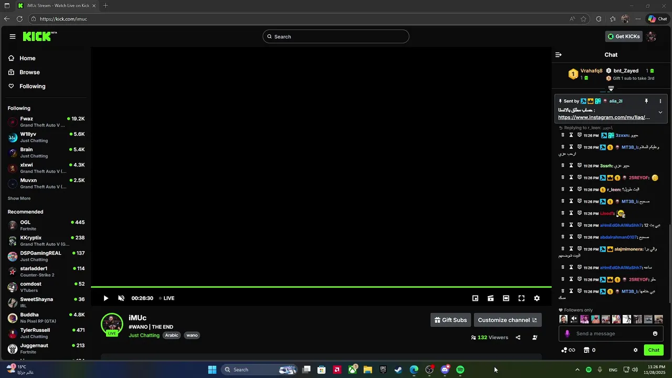
Task: Focus the Send a message field
Action: (611, 333)
